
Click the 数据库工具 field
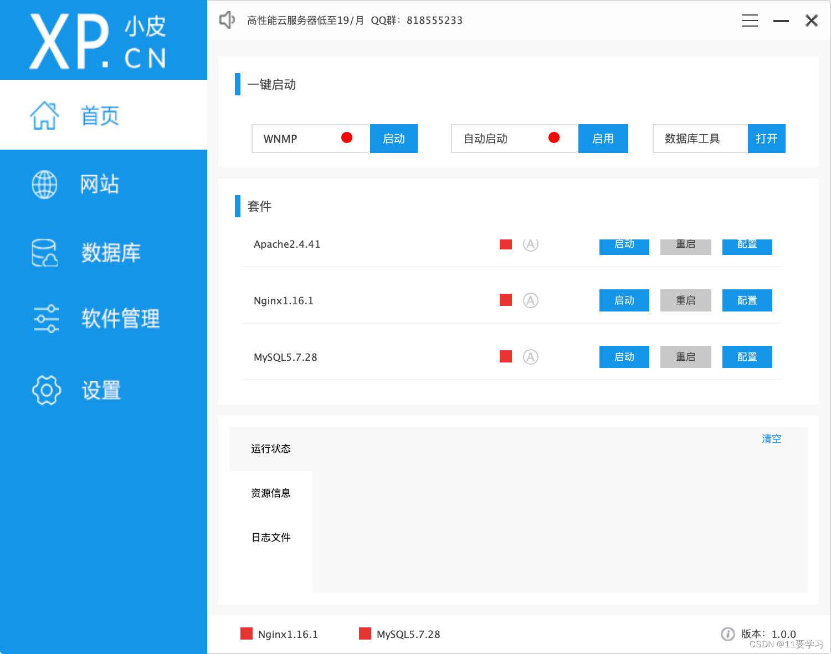pos(700,139)
